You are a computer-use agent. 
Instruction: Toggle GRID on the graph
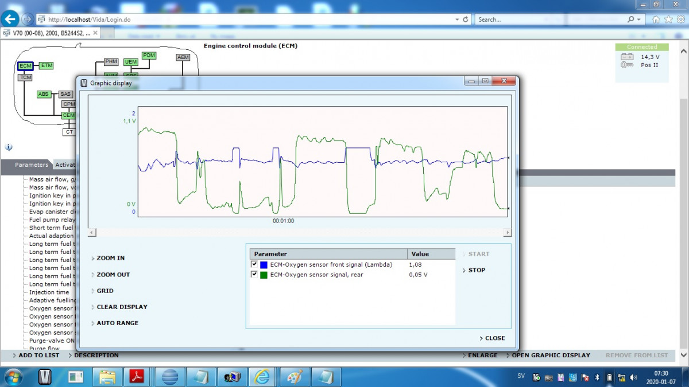click(x=105, y=291)
